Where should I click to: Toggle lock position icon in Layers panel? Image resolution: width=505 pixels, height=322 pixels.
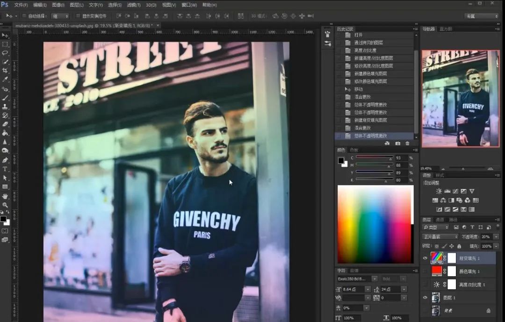(x=452, y=246)
